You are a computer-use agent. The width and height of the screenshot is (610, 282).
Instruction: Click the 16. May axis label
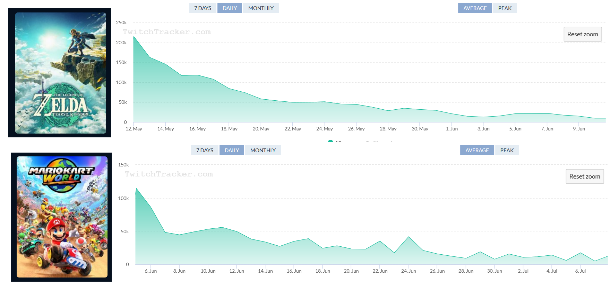coord(197,129)
